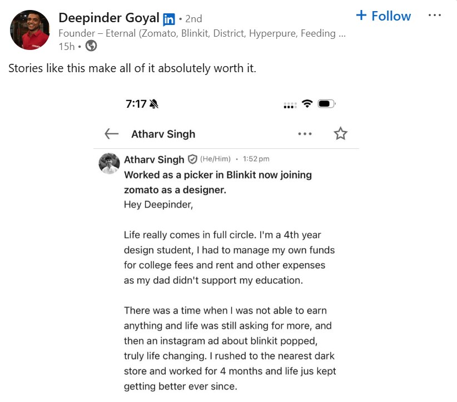Click the LinkedIn premium badge icon
The height and width of the screenshot is (402, 457).
[x=168, y=19]
